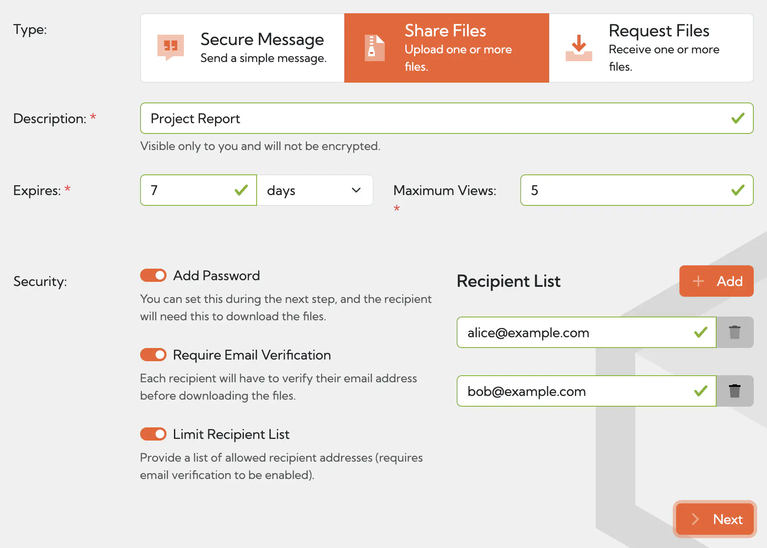767x548 pixels.
Task: Edit the Project Report description field
Action: (434, 119)
